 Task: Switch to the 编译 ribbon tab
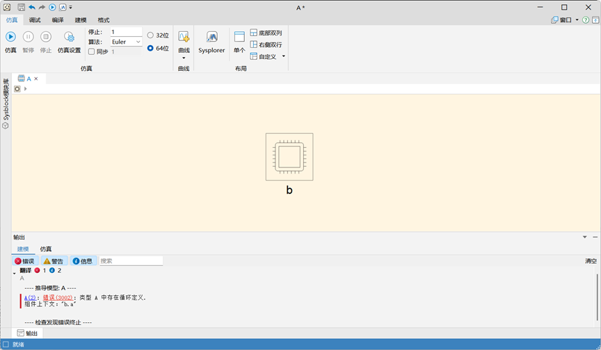(58, 20)
